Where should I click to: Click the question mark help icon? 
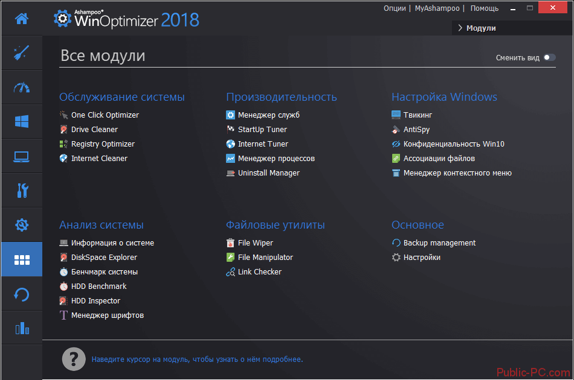tap(73, 359)
